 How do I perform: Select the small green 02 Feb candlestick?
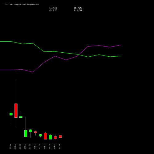click(21, 117)
